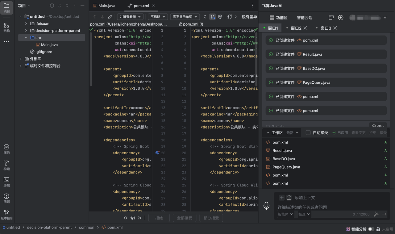The image size is (395, 234).
Task: Open the Problems (问题) tool window
Action: pyautogui.click(x=6, y=198)
